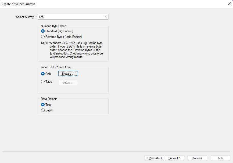The width and height of the screenshot is (233, 163).
Task: Click the Data Domain group label
Action: tap(49, 99)
